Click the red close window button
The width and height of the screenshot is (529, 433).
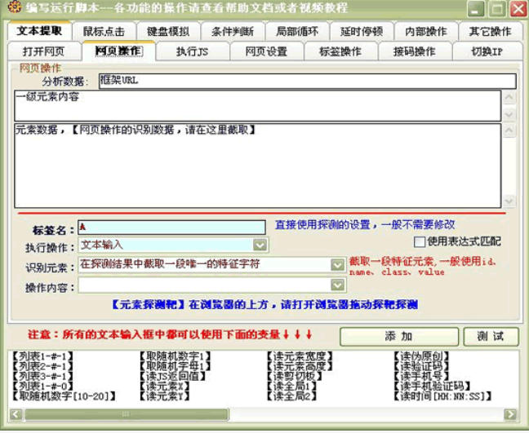[517, 10]
